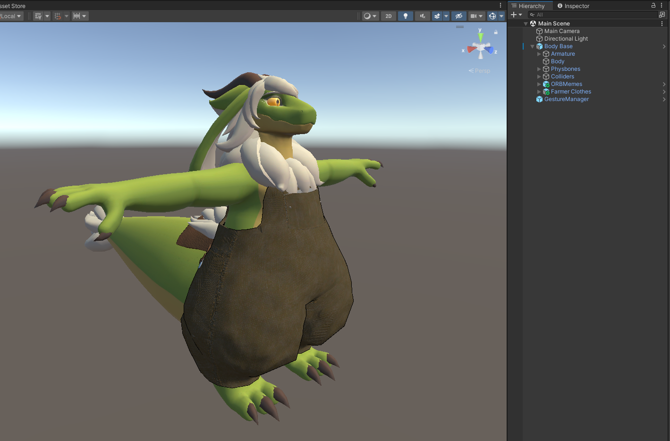Toggle gizmos in the scene view
This screenshot has height=441, width=670.
(492, 16)
